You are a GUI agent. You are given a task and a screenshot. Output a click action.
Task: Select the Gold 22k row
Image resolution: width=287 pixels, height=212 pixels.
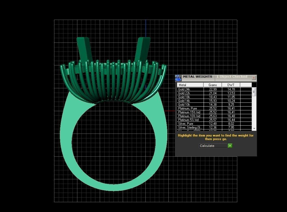tap(214, 93)
